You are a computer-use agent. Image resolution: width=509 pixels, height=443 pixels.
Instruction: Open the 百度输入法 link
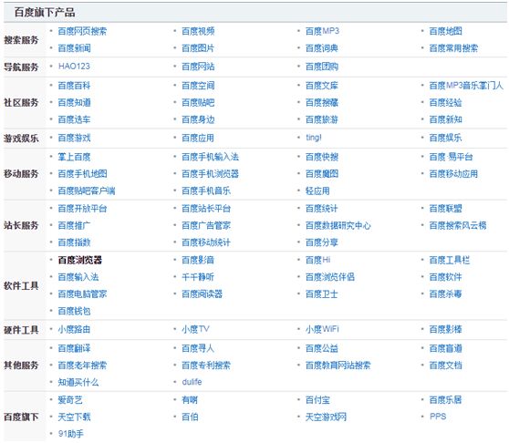click(x=78, y=277)
